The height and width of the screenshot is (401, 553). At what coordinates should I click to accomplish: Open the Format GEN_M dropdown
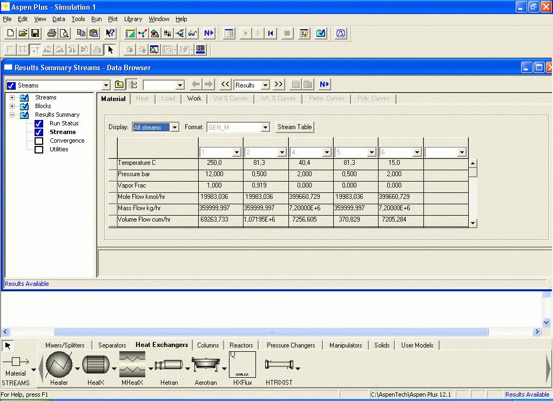265,127
